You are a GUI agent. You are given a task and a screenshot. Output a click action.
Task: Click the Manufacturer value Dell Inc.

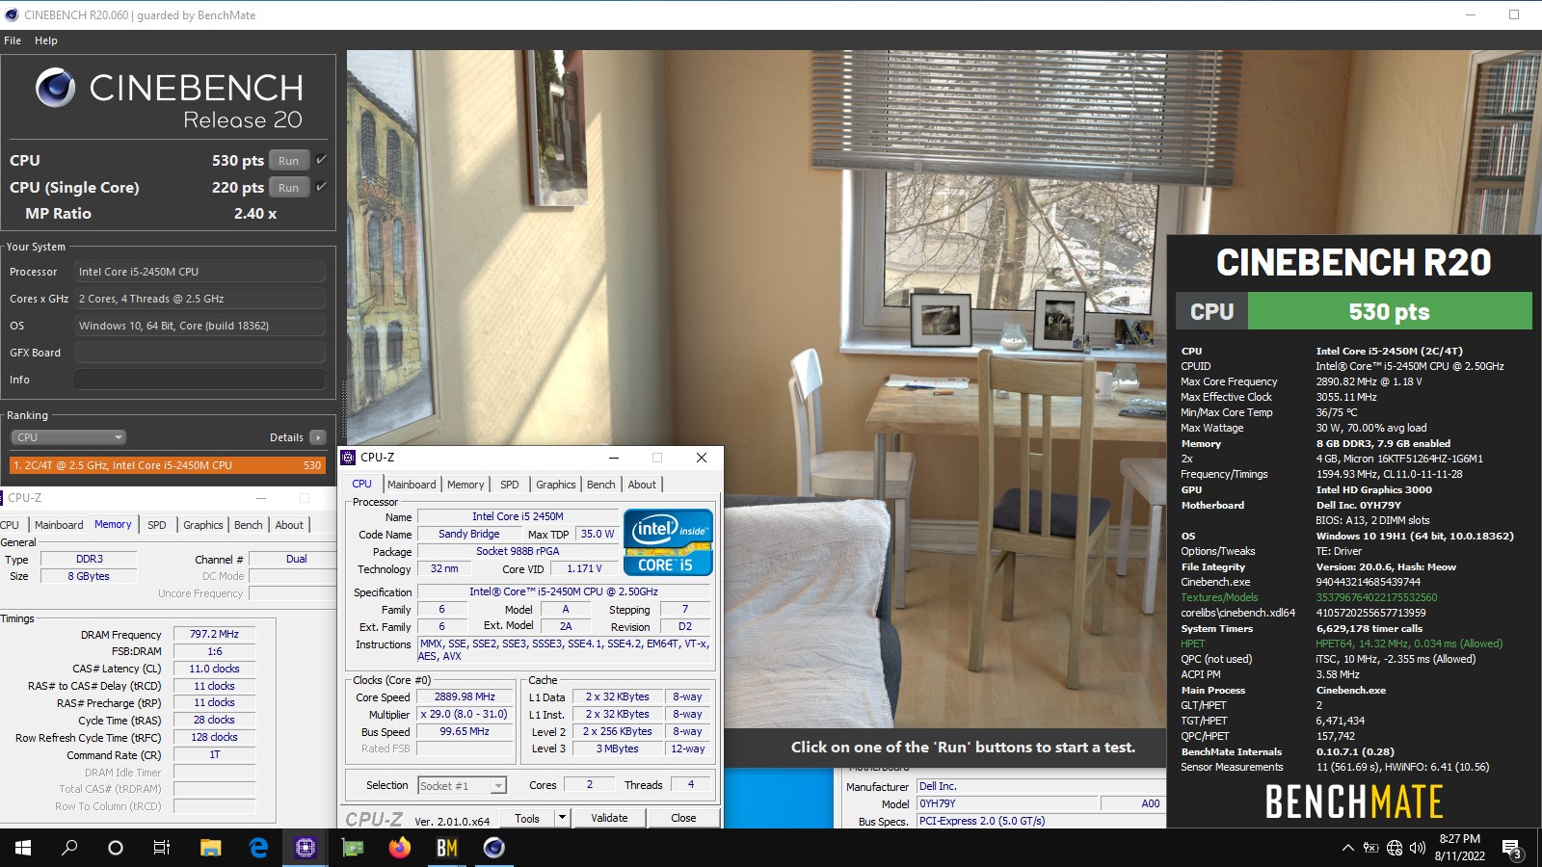(x=1040, y=786)
